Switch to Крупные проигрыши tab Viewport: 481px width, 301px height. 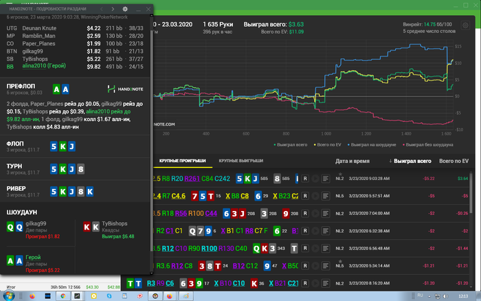[182, 161]
